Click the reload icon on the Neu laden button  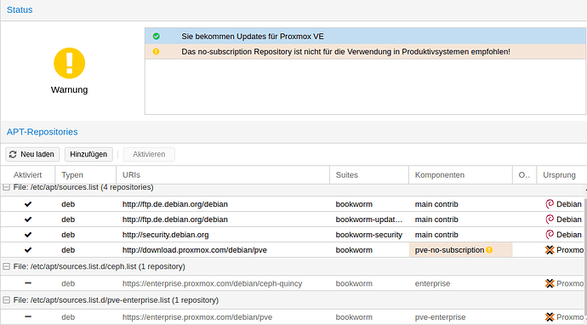[13, 154]
